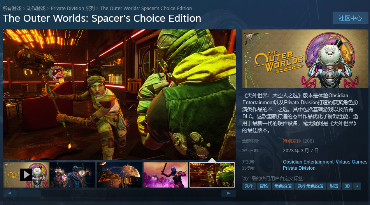The image size is (370, 205).
Task: Open the 社区中心 community hub
Action: [350, 18]
